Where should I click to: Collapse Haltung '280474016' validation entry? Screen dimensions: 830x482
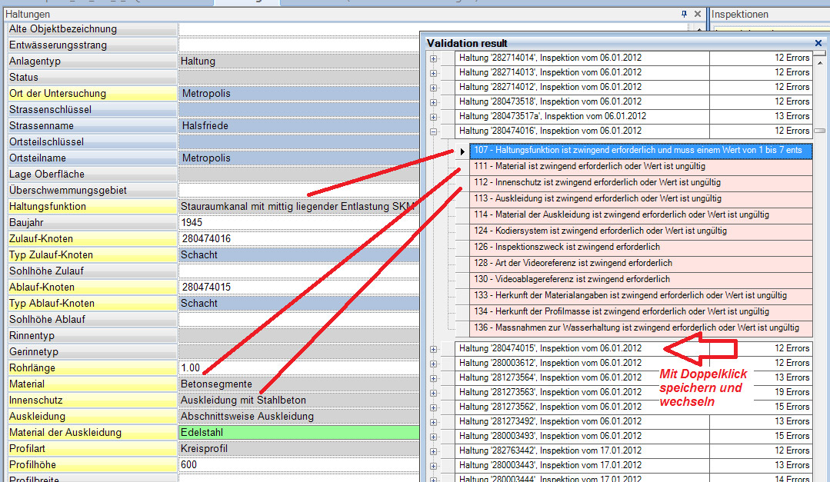click(434, 131)
